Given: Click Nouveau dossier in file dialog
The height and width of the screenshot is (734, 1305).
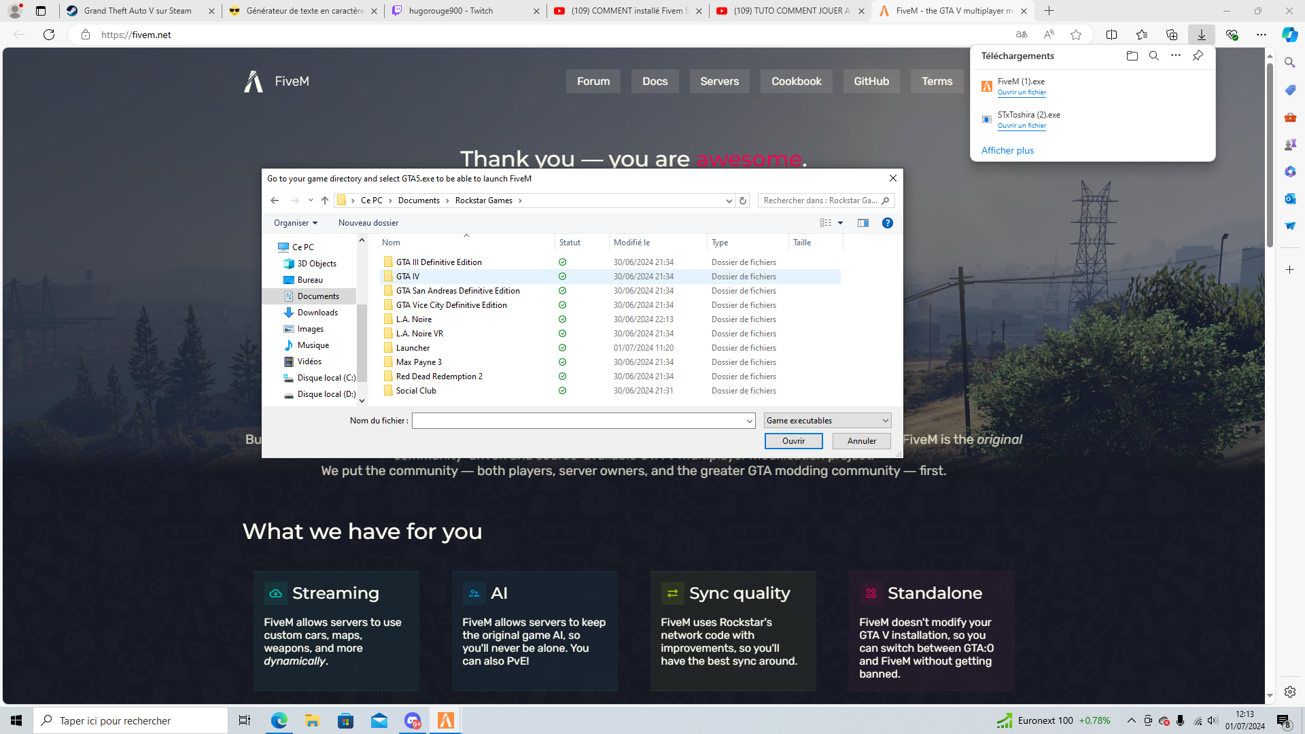Looking at the screenshot, I should click(368, 223).
